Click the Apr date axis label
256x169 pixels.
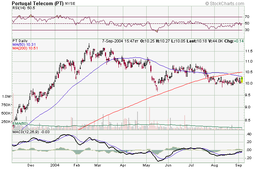click(123, 165)
